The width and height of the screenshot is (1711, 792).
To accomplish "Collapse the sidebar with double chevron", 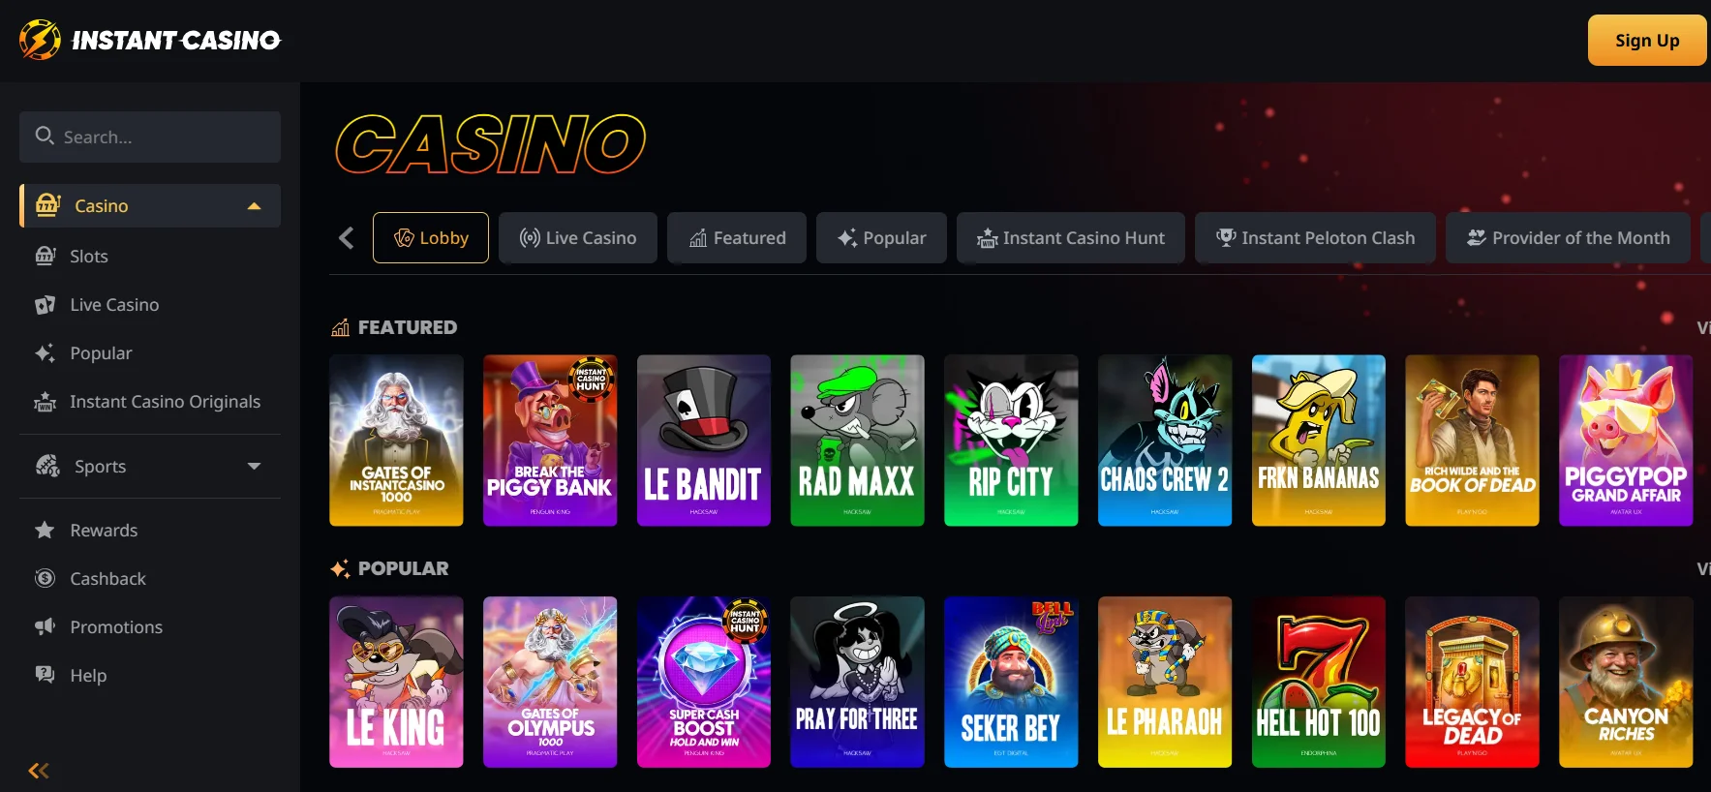I will click(39, 771).
